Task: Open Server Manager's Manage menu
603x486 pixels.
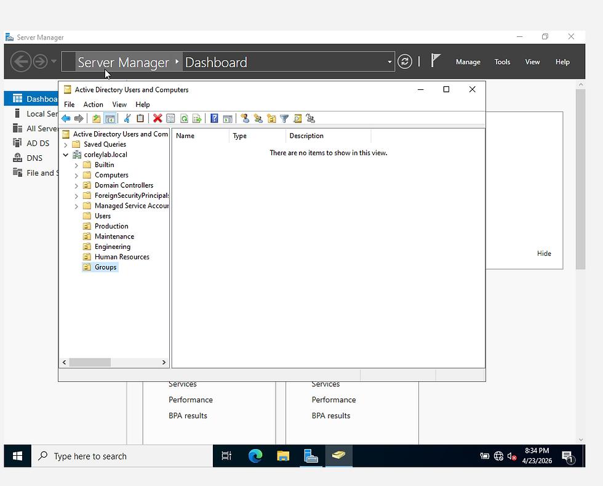Action: (468, 62)
